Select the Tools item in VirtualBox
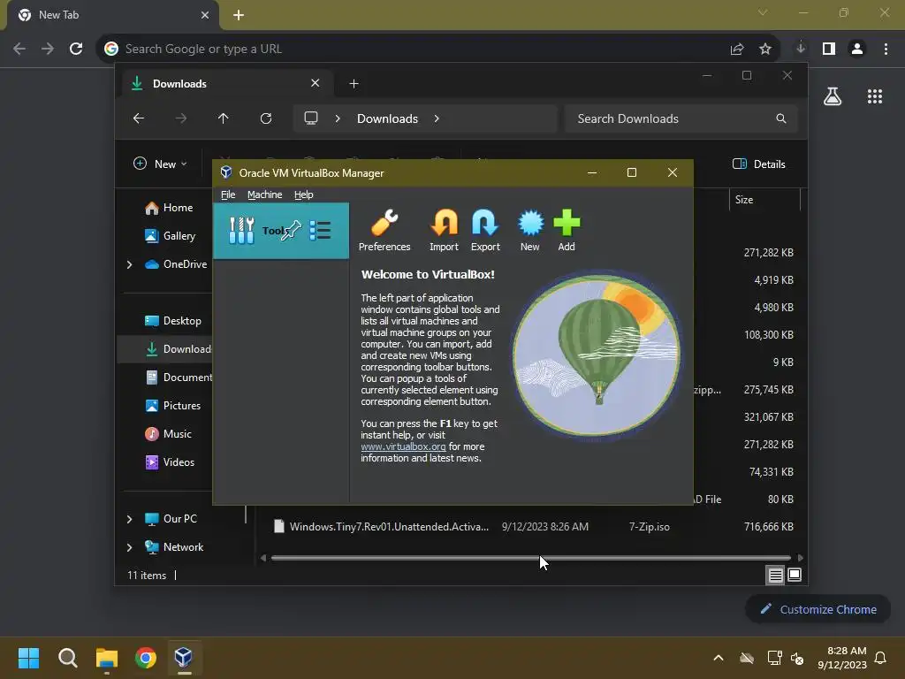905x679 pixels. (280, 231)
